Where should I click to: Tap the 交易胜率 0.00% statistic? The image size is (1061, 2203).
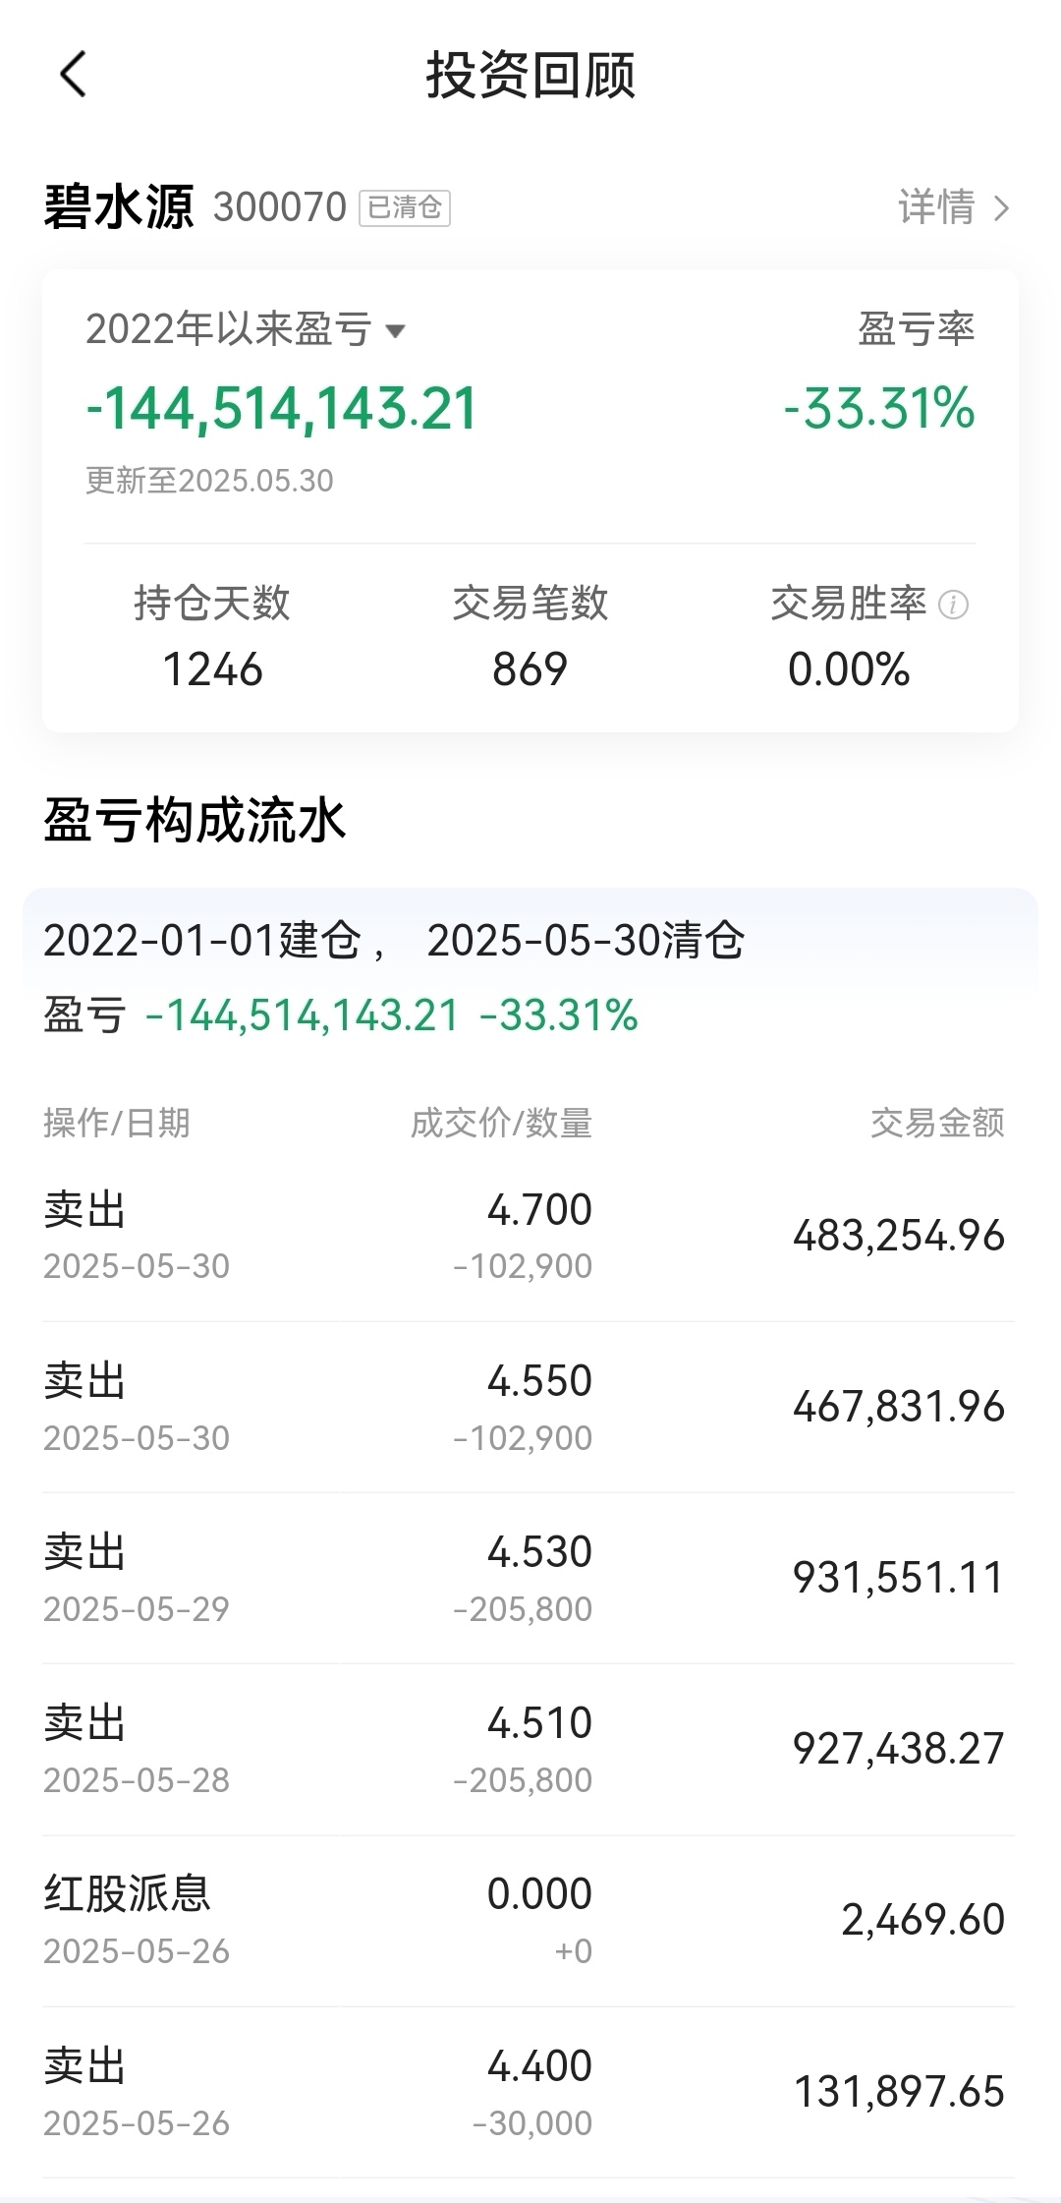point(849,637)
